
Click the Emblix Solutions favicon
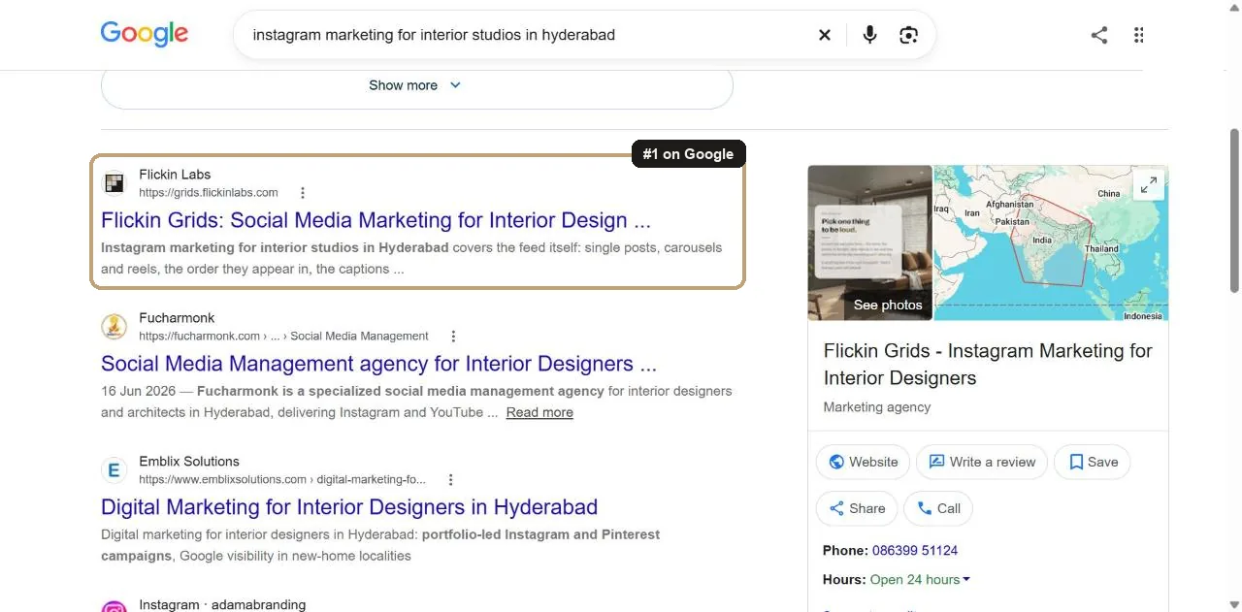coord(114,470)
